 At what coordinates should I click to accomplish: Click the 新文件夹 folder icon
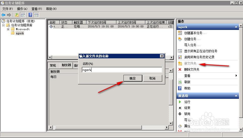click(180, 63)
